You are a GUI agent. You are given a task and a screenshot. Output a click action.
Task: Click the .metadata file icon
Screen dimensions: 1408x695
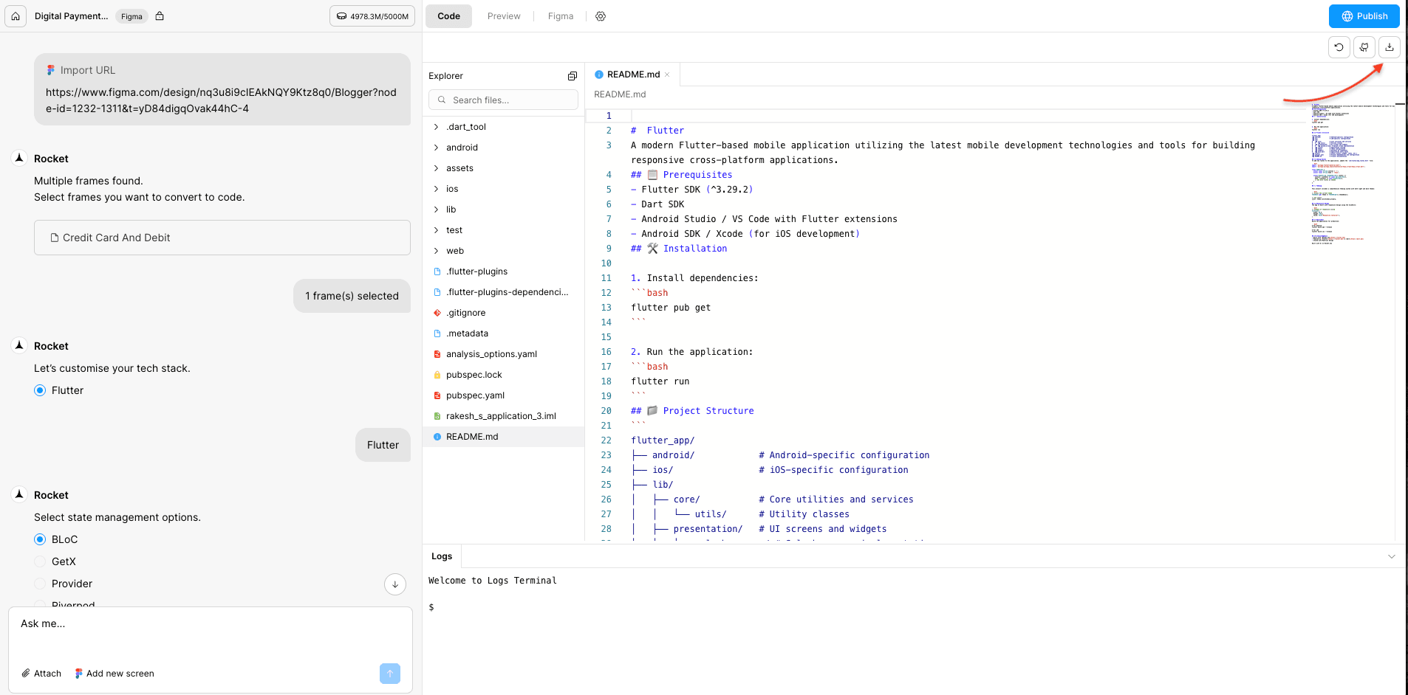[x=437, y=333]
